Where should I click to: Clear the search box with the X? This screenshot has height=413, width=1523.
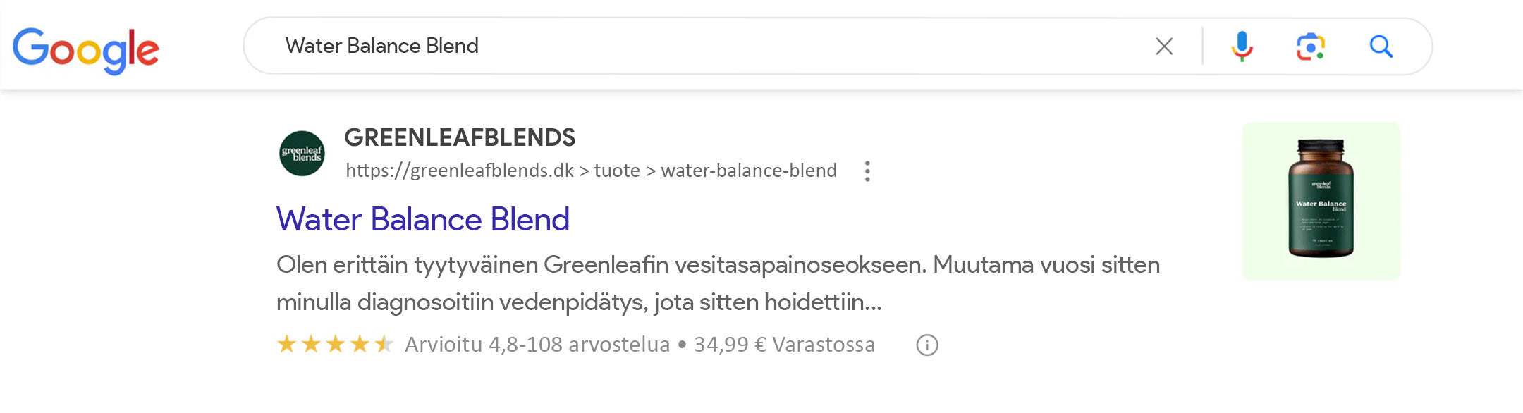point(1164,47)
